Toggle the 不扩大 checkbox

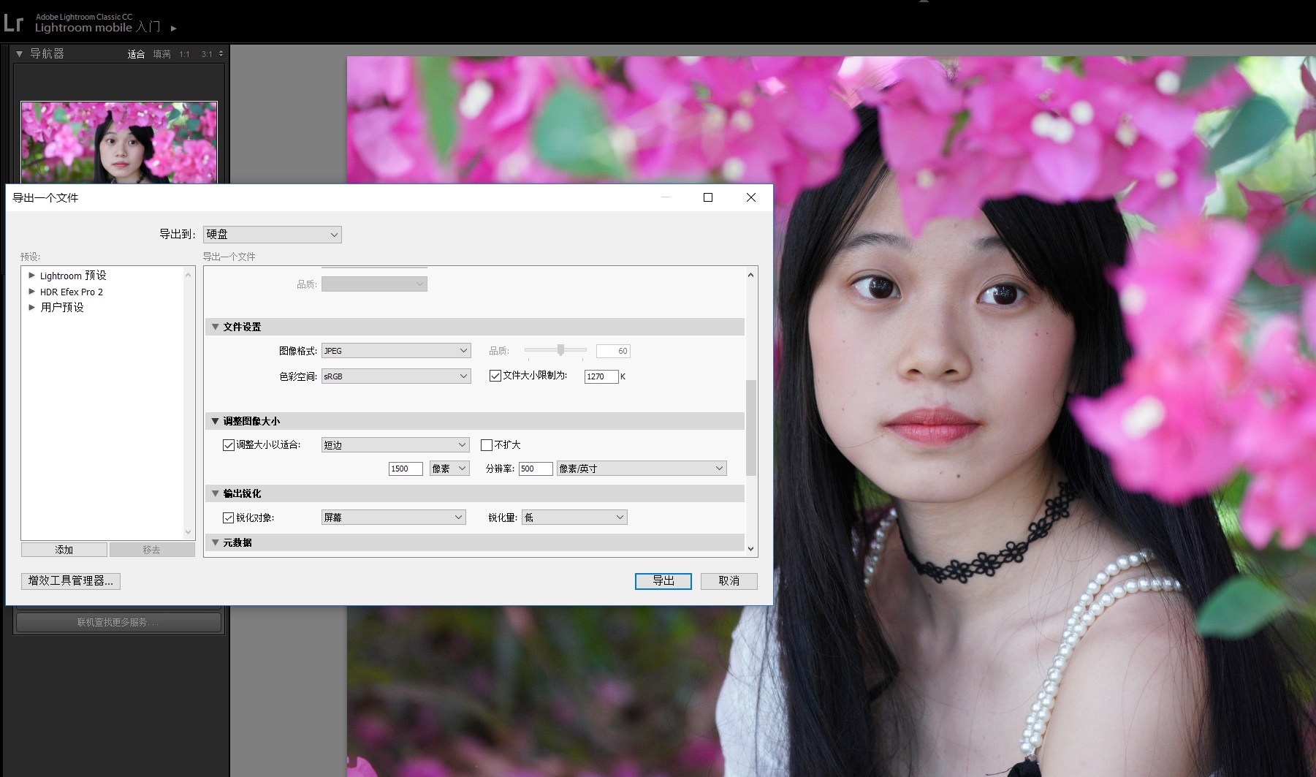coord(487,444)
